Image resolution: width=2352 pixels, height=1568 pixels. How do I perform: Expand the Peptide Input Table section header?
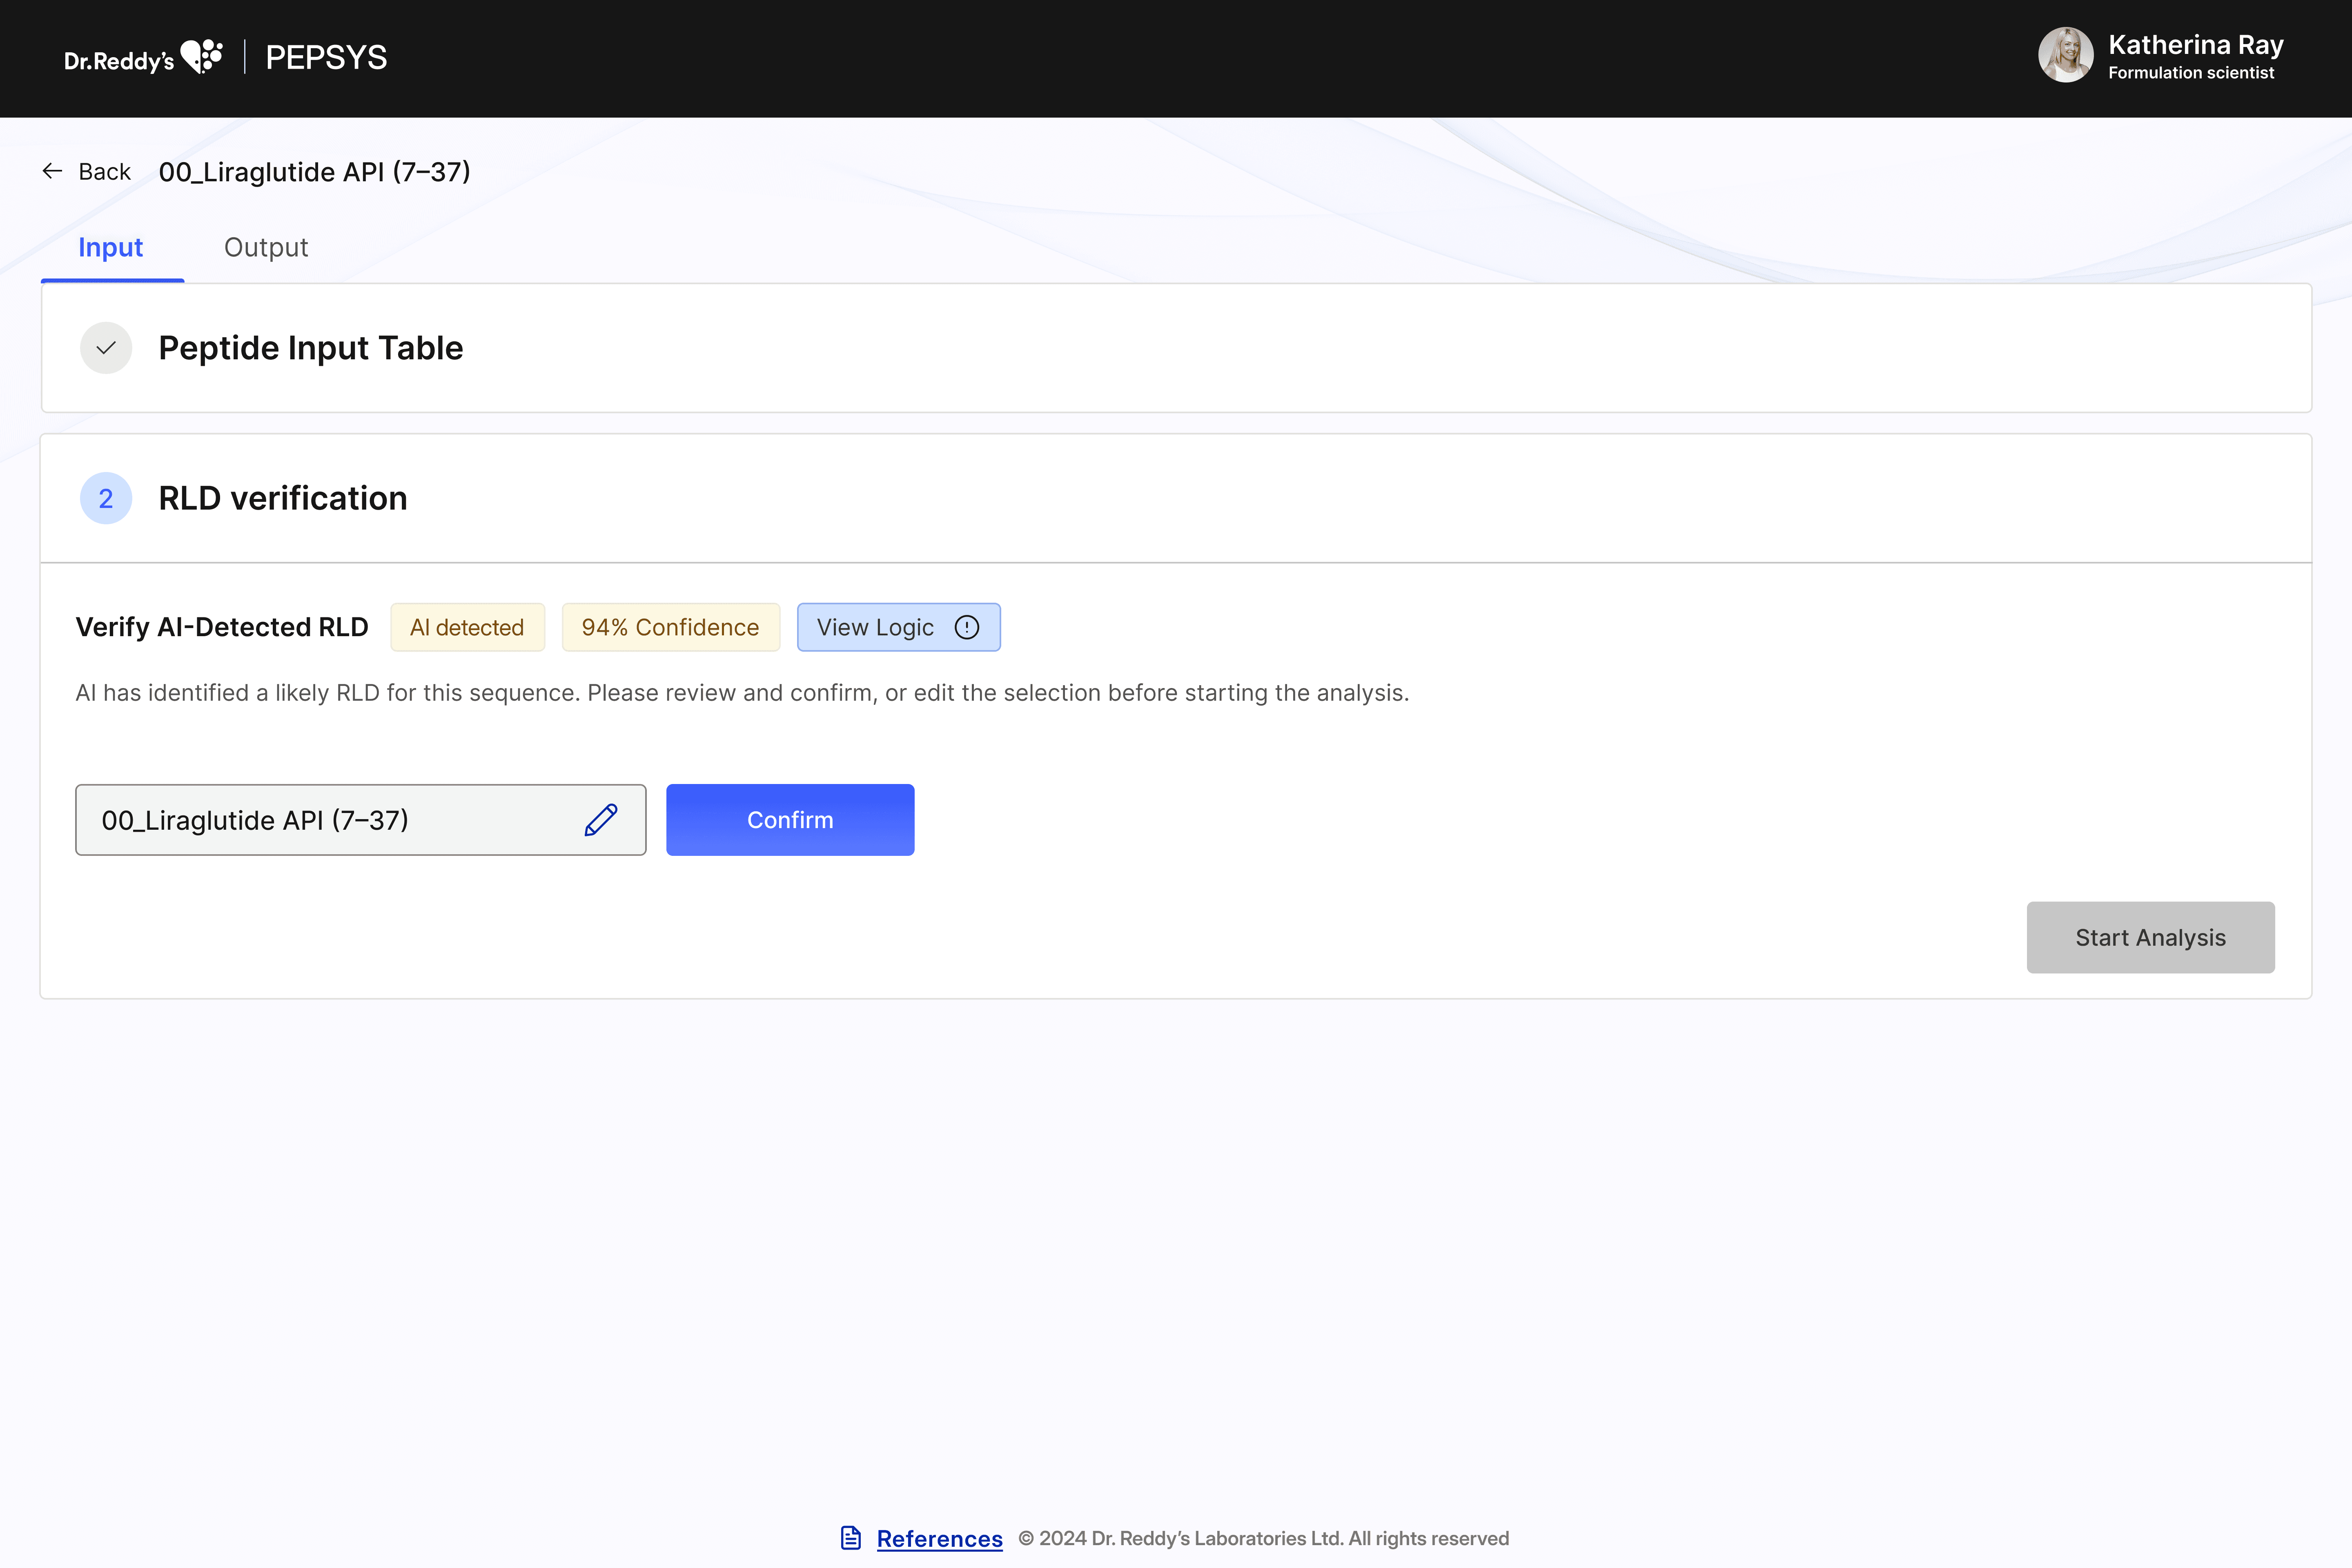[x=311, y=348]
